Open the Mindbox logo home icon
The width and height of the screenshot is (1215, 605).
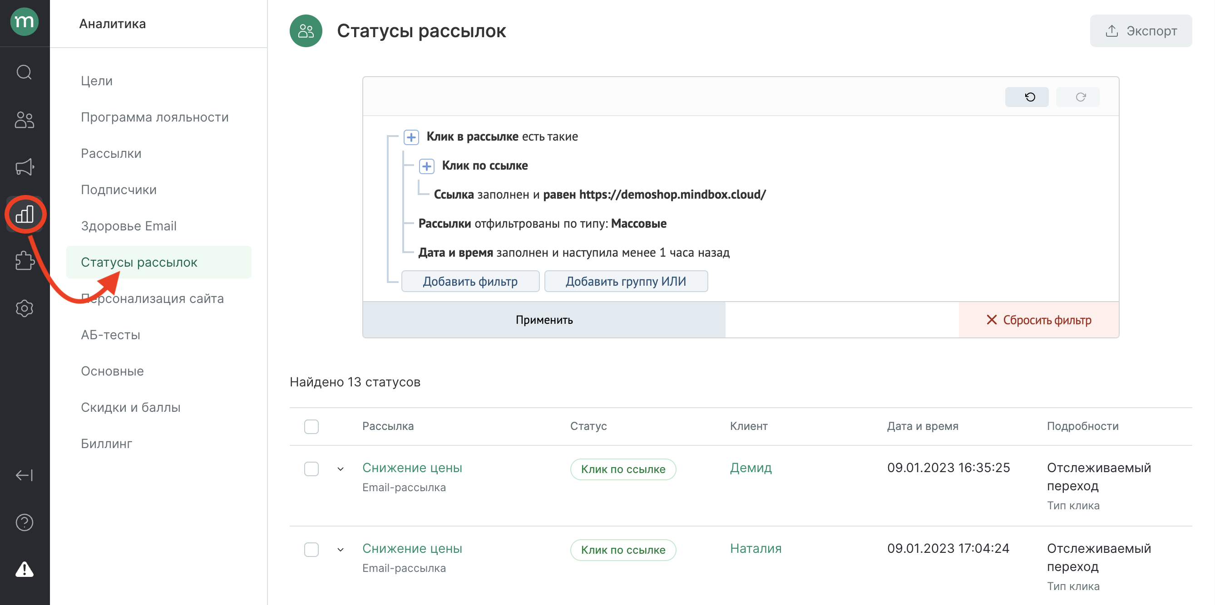coord(25,21)
